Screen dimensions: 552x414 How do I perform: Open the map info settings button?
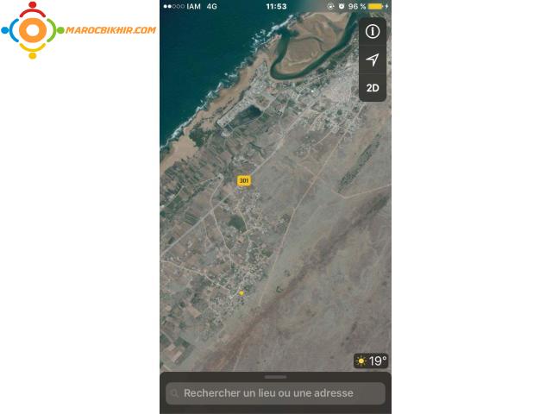373,32
